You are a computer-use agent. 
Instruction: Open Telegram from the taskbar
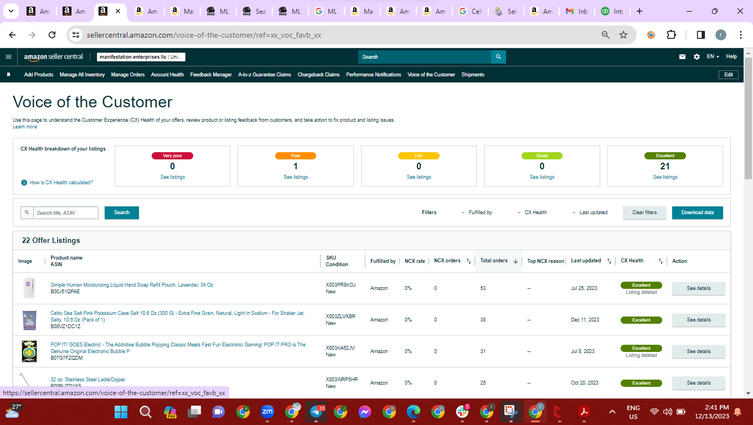317,412
